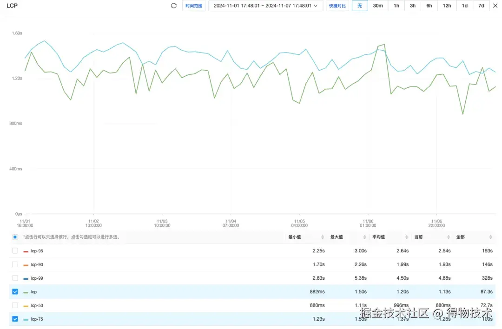Screen dimensions: 502x329
Task: Enable the lcp-95 series checkbox
Action: pyautogui.click(x=15, y=251)
